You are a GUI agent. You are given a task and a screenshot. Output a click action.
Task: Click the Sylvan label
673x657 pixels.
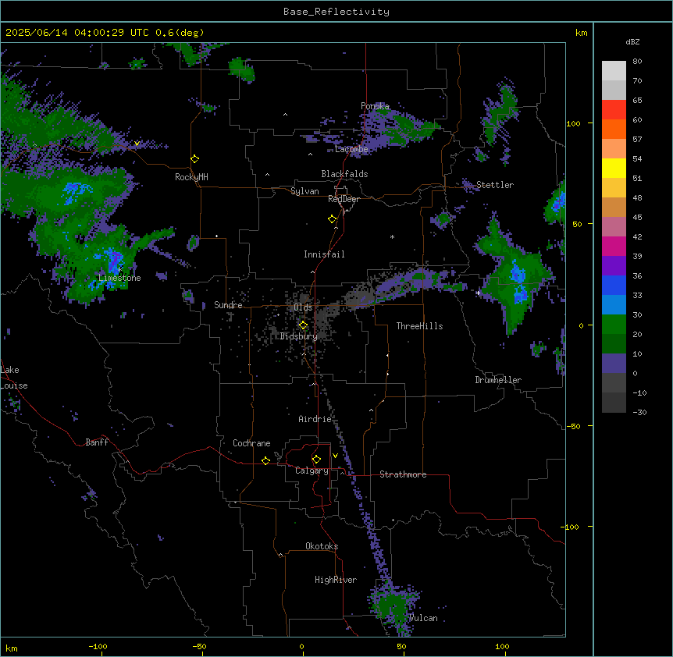pyautogui.click(x=304, y=191)
